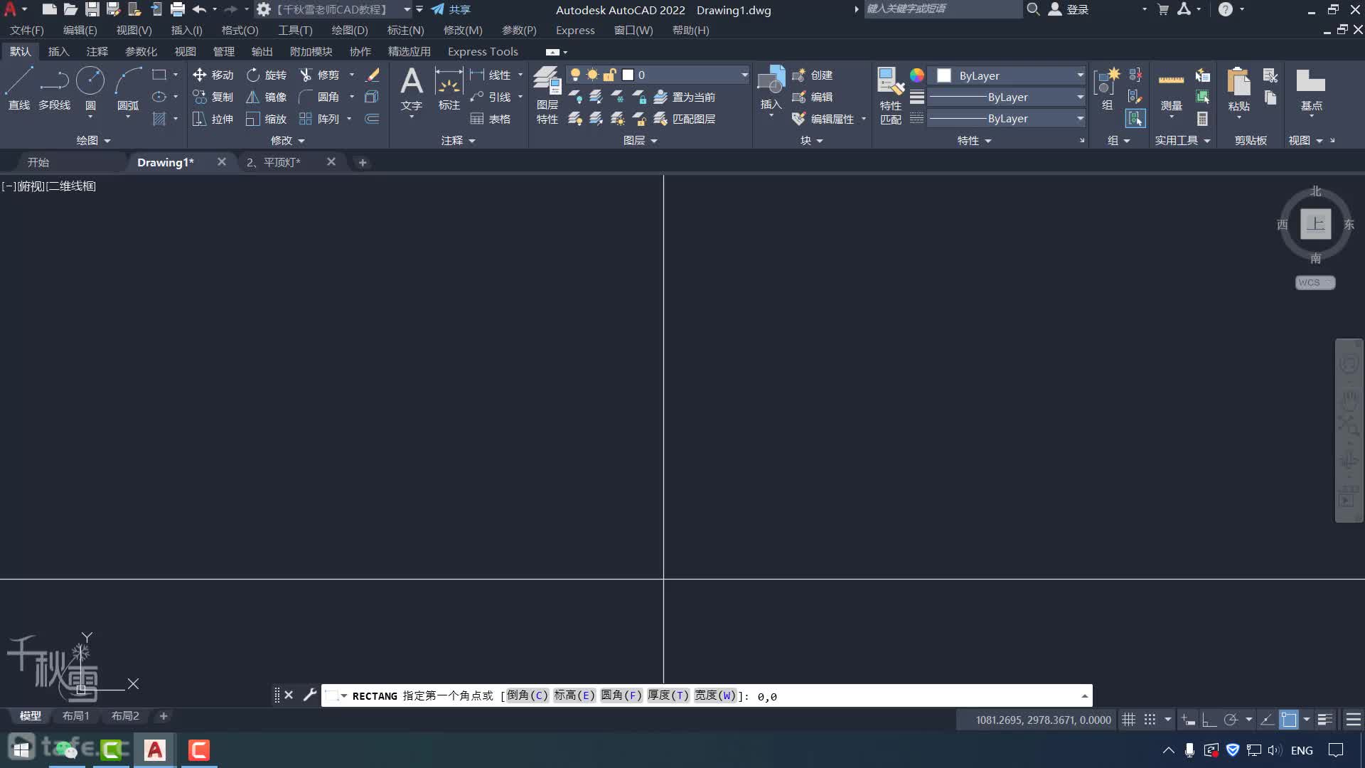
Task: Open the 标注(N) menu
Action: tap(405, 31)
